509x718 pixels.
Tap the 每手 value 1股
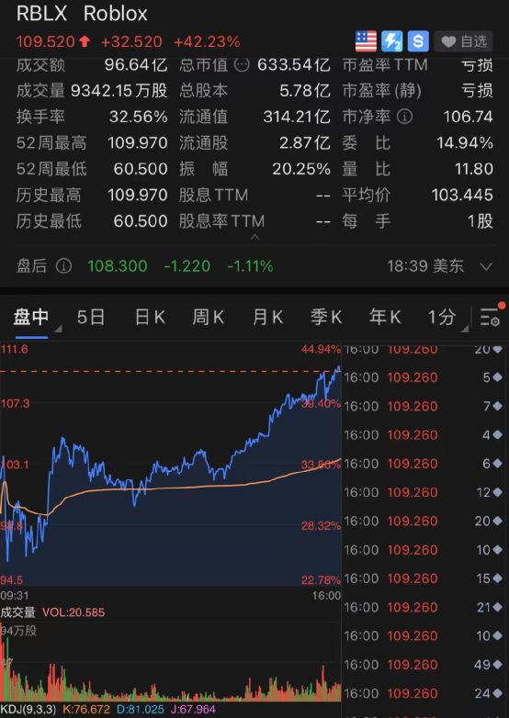pyautogui.click(x=481, y=221)
